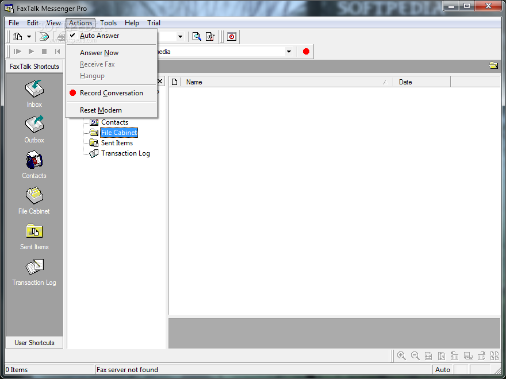Close the folder tree pane
506x379 pixels.
(160, 81)
